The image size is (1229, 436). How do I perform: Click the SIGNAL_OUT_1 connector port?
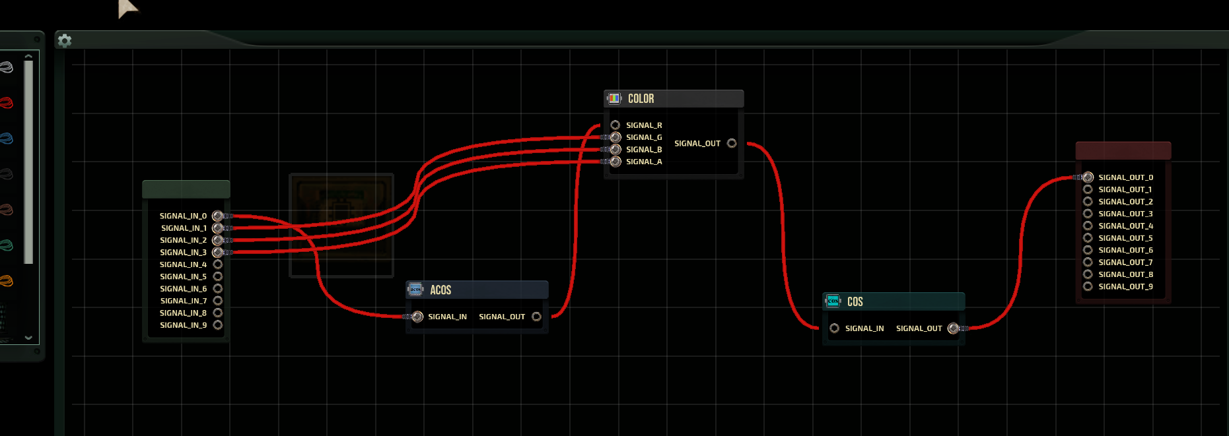pos(1088,189)
